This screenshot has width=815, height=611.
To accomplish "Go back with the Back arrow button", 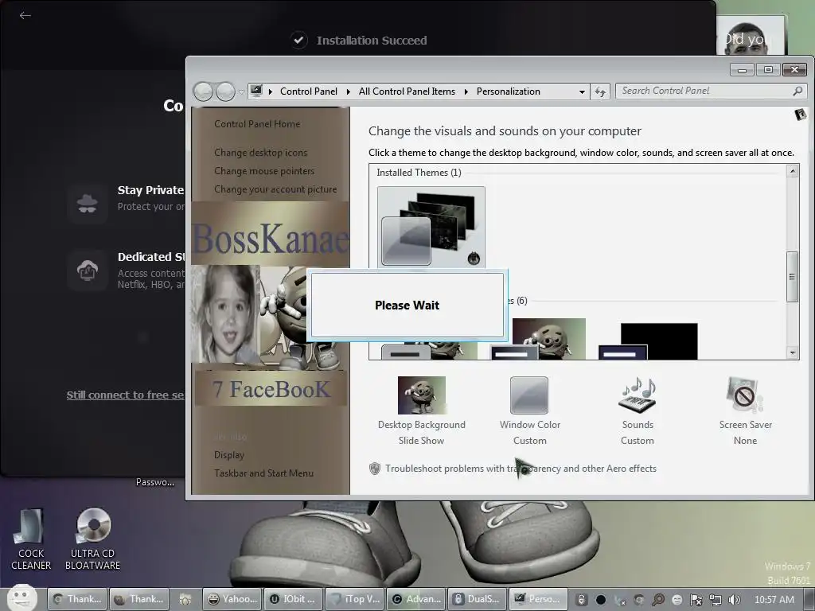I will pos(203,92).
